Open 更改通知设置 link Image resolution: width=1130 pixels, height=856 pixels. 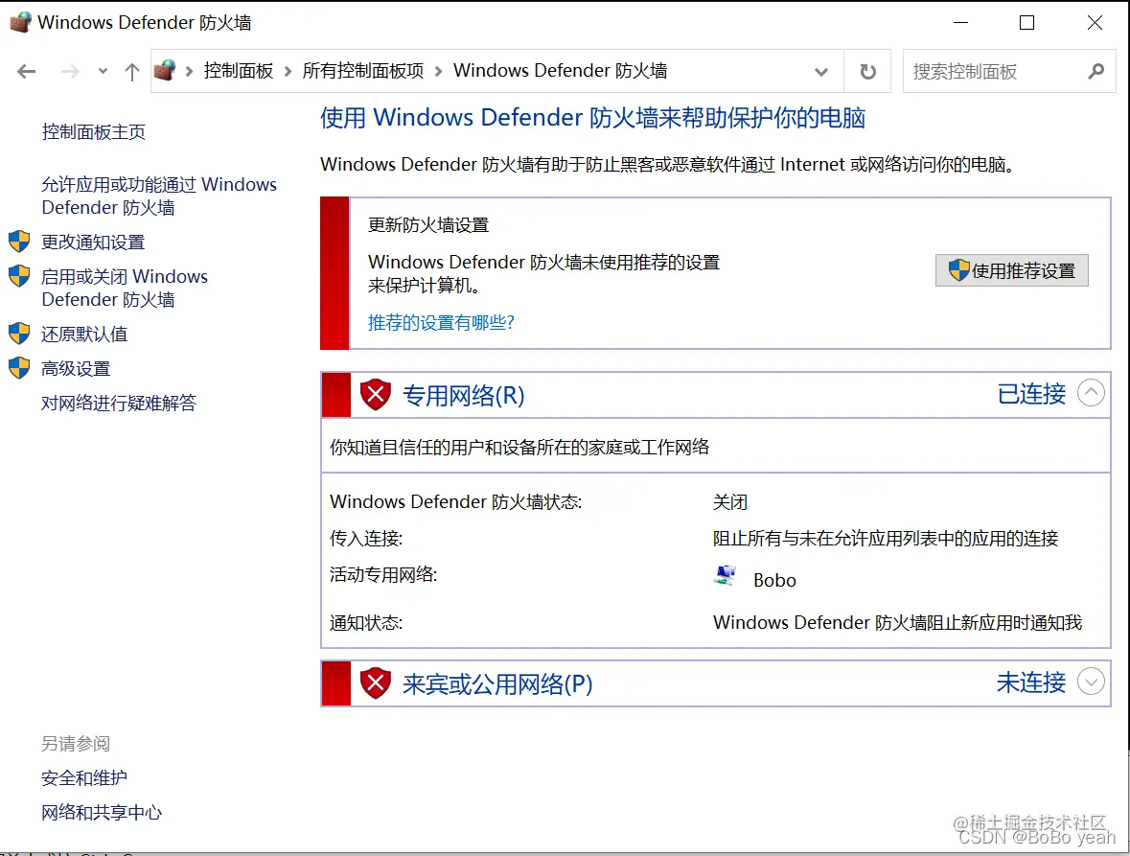[x=93, y=243]
